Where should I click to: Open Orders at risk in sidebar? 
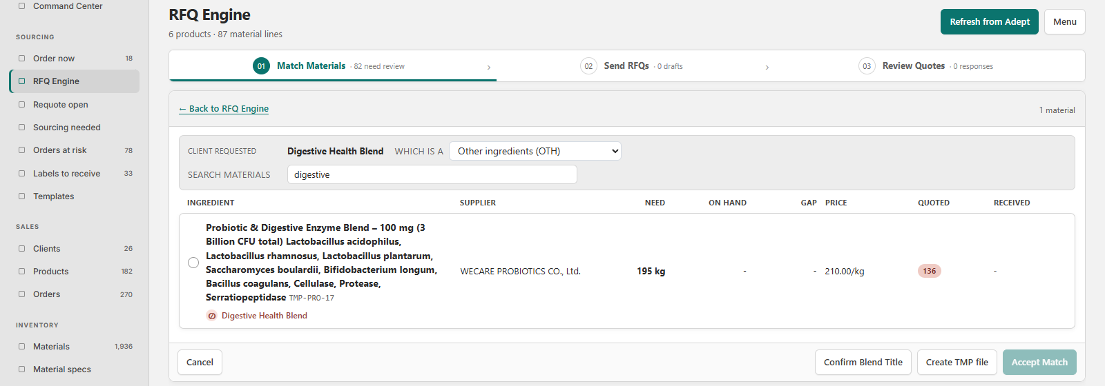point(74,150)
